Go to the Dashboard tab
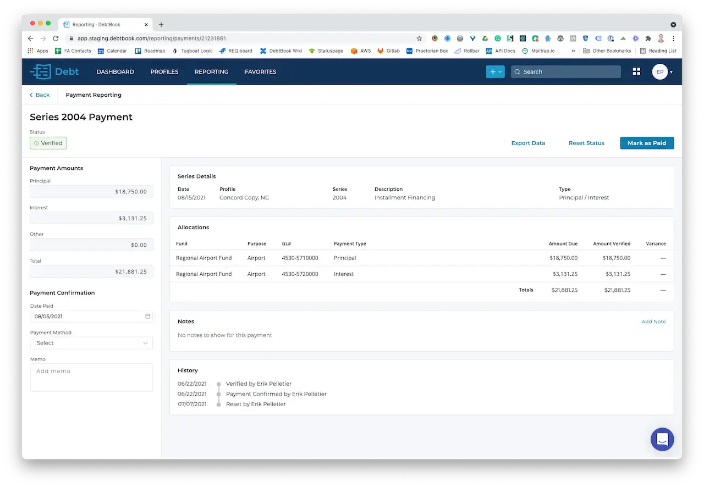704x488 pixels. pos(115,71)
